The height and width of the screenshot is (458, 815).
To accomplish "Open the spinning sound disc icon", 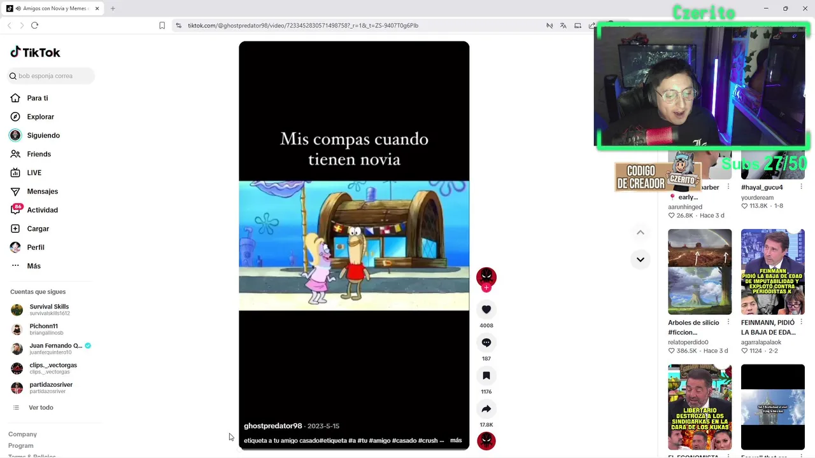I will (x=486, y=441).
